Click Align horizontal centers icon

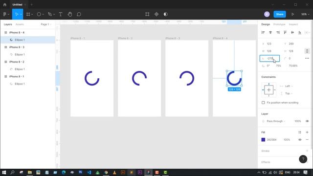coord(270,32)
